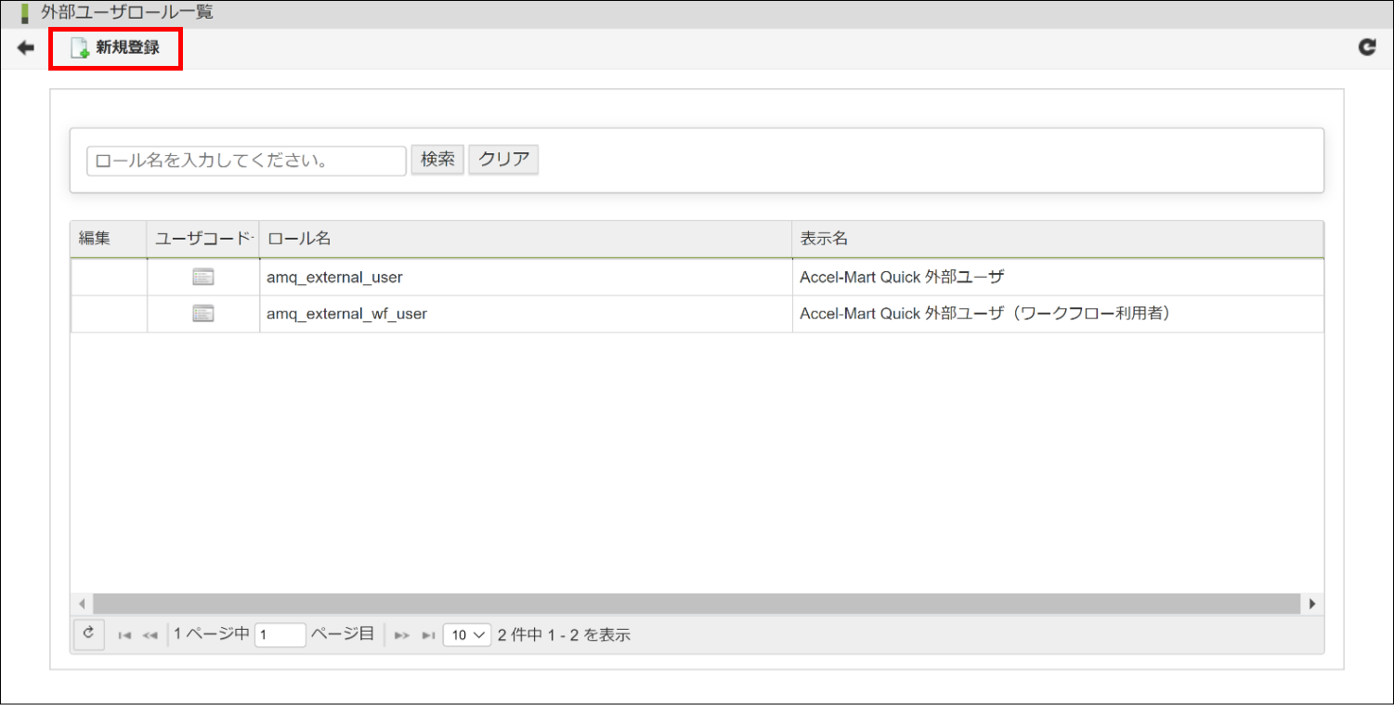Open user code icon for amq_external_user
Viewport: 1394px width, 705px height.
(x=203, y=277)
